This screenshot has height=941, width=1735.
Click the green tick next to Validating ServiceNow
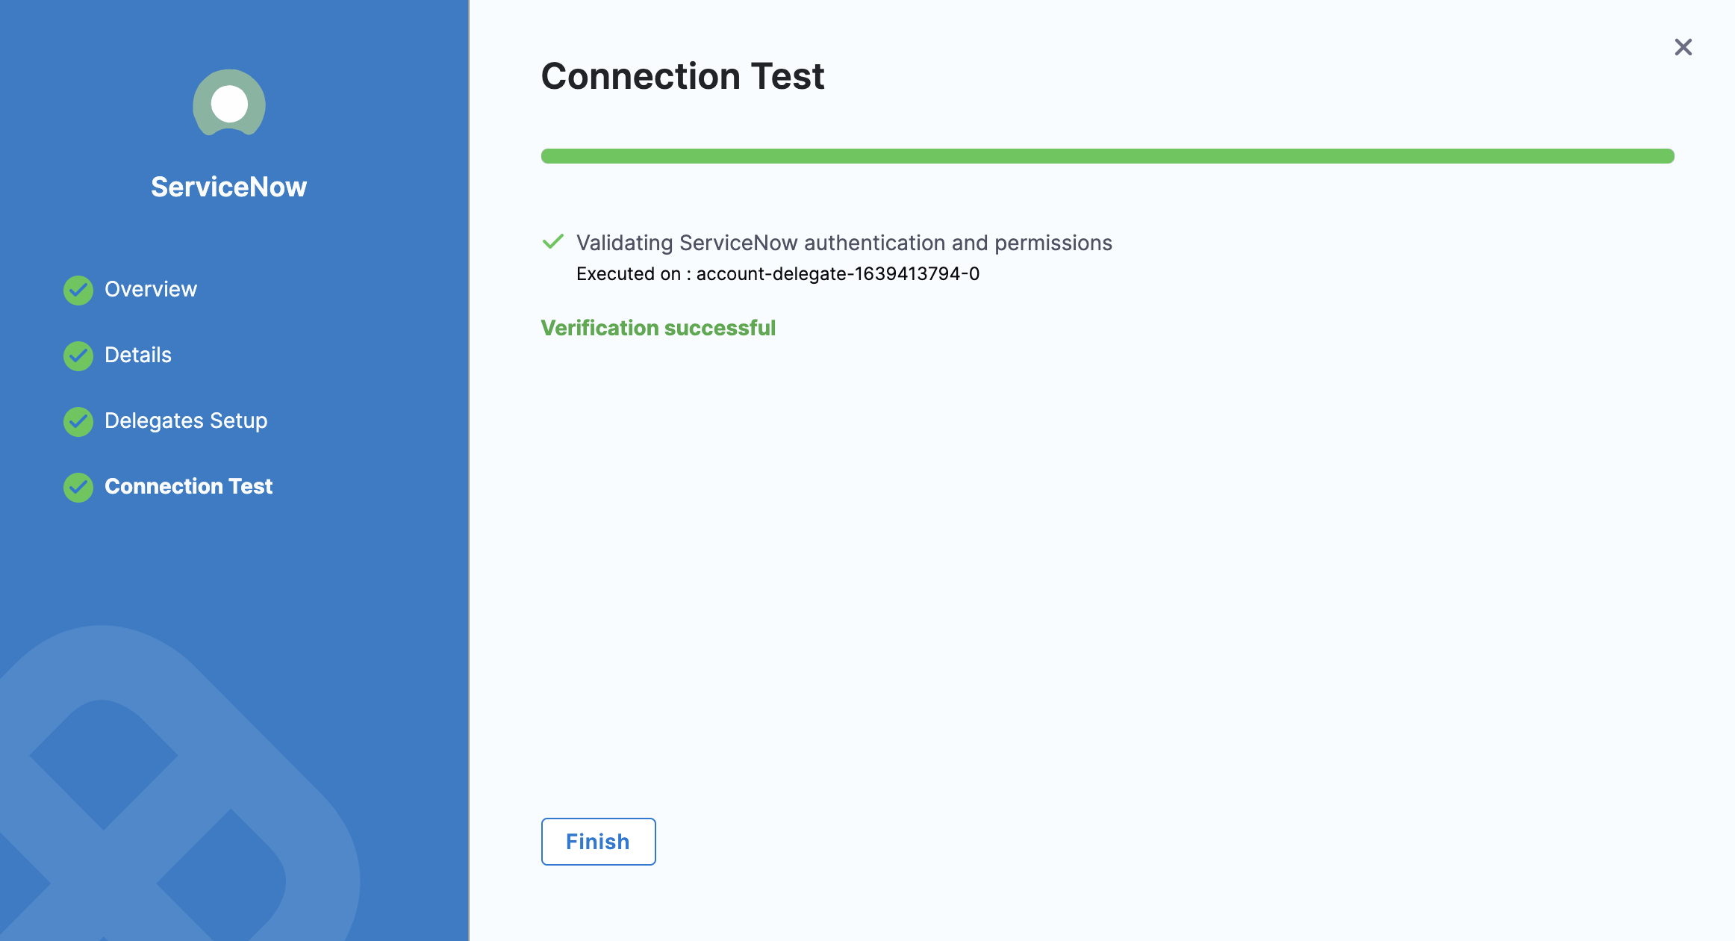pyautogui.click(x=553, y=242)
